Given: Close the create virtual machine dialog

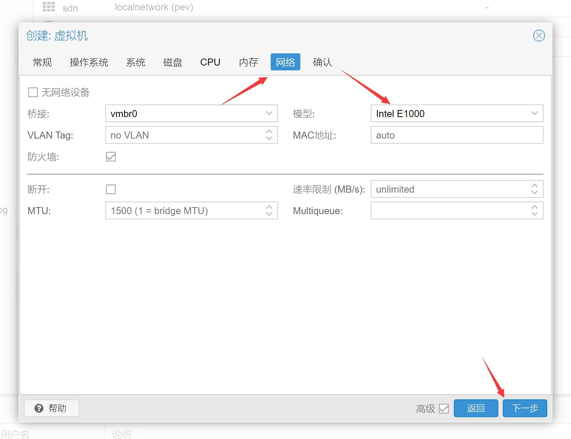Looking at the screenshot, I should coord(539,36).
